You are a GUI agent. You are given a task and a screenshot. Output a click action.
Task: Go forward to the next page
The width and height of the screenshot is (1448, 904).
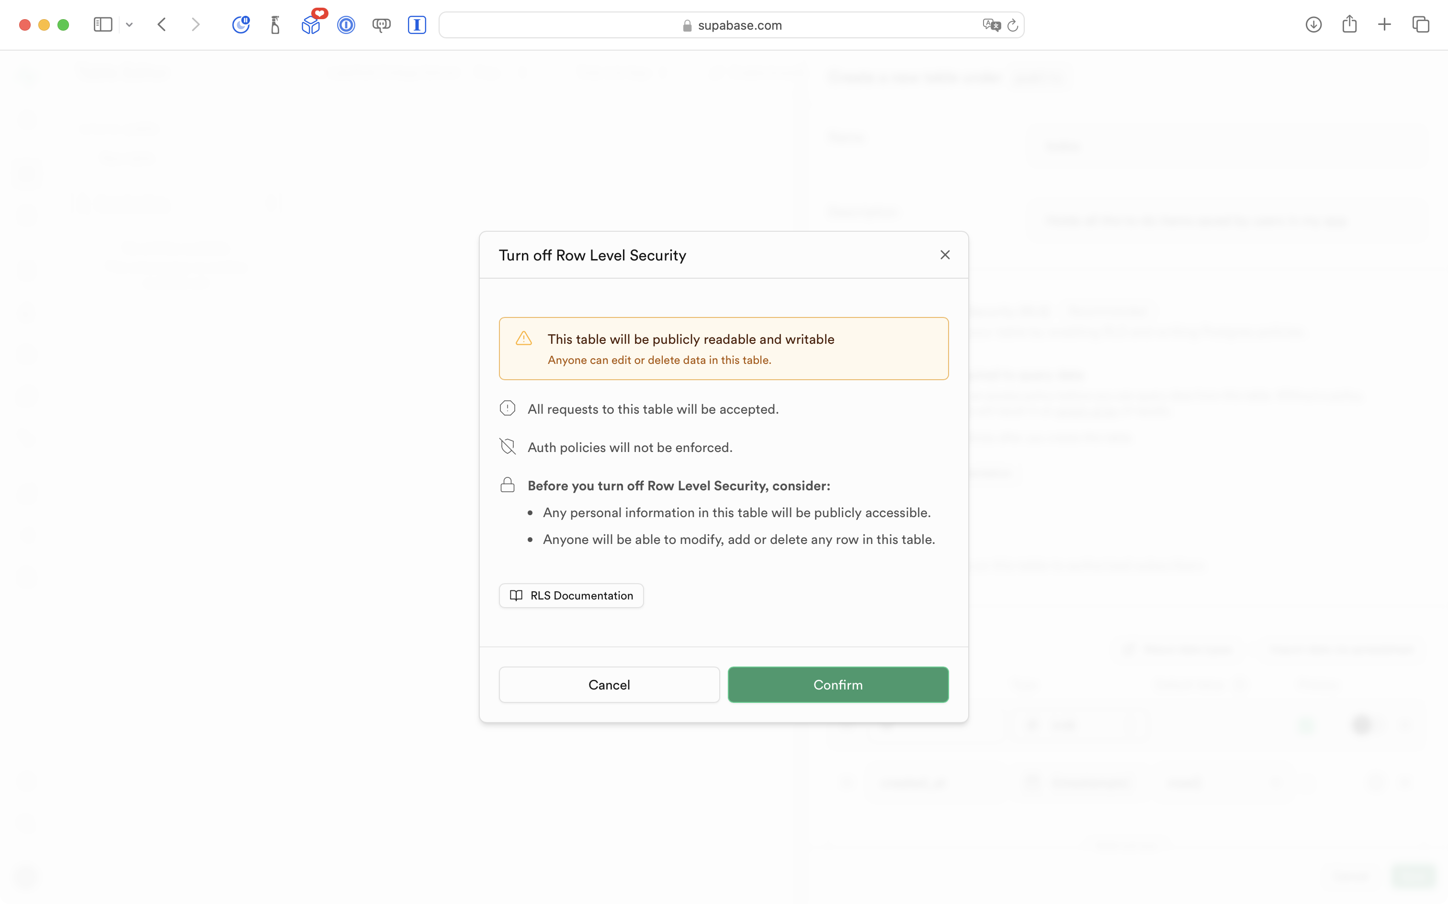point(195,24)
